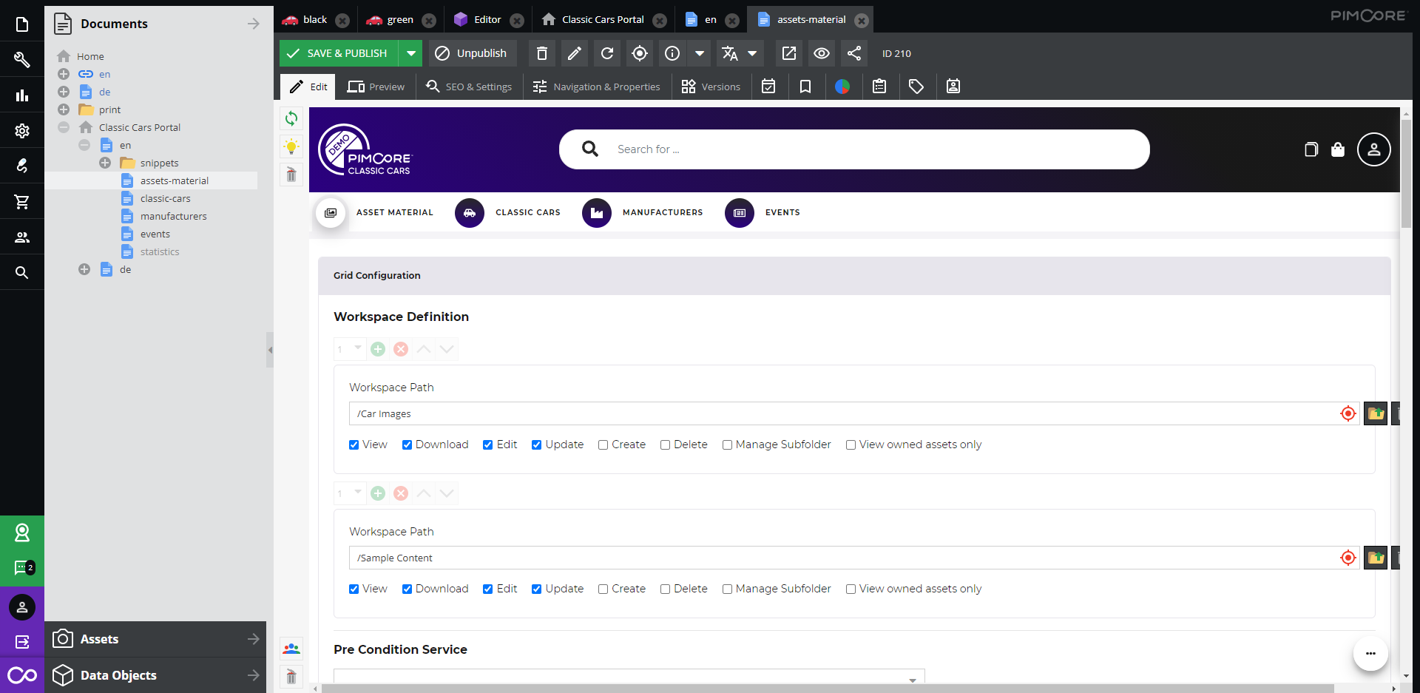Click the Rename pencil icon in toolbar

pos(574,53)
